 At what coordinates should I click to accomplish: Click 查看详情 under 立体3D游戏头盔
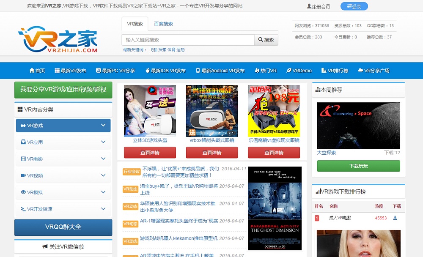[150, 152]
